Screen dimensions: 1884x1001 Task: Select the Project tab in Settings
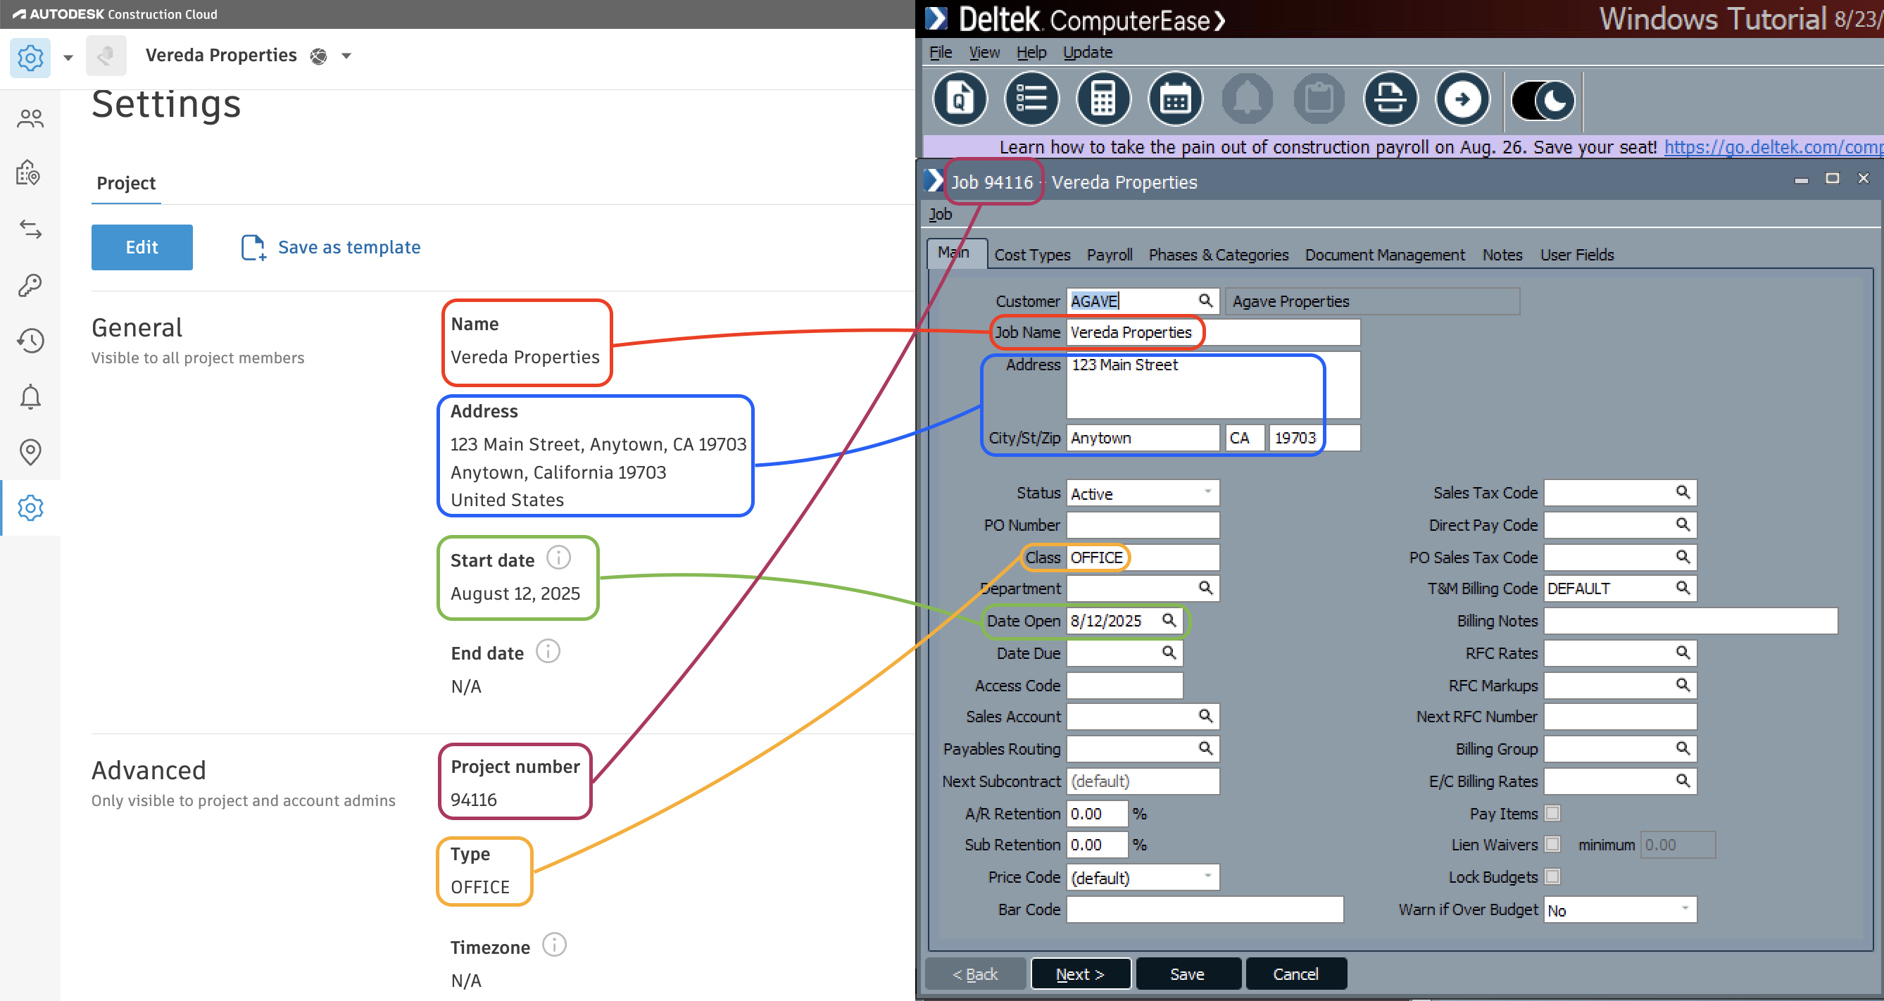click(126, 183)
